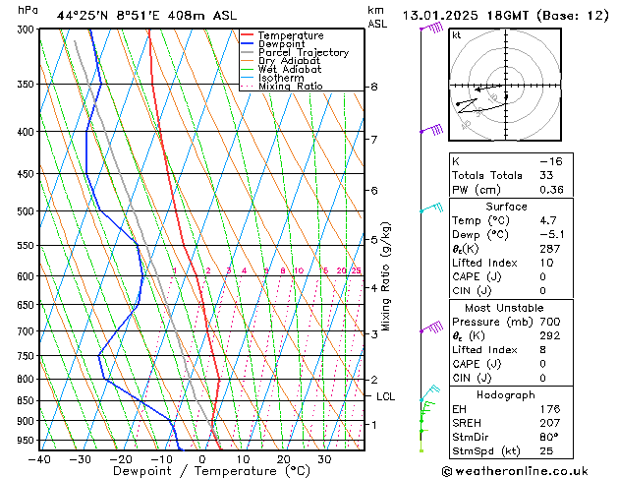This screenshot has width=618, height=478.
Task: Click the StmDir value "80°"
Action: (x=549, y=437)
